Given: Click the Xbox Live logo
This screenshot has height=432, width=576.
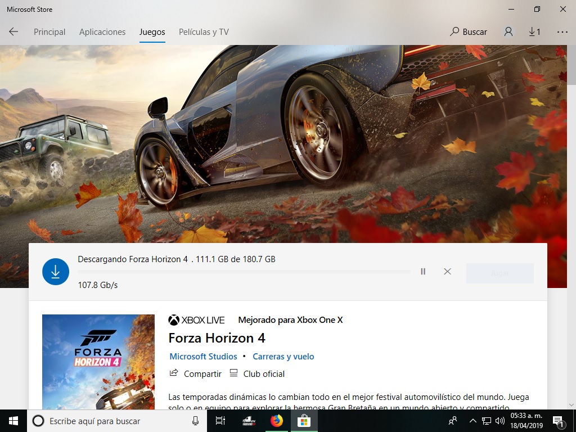Looking at the screenshot, I should [196, 320].
